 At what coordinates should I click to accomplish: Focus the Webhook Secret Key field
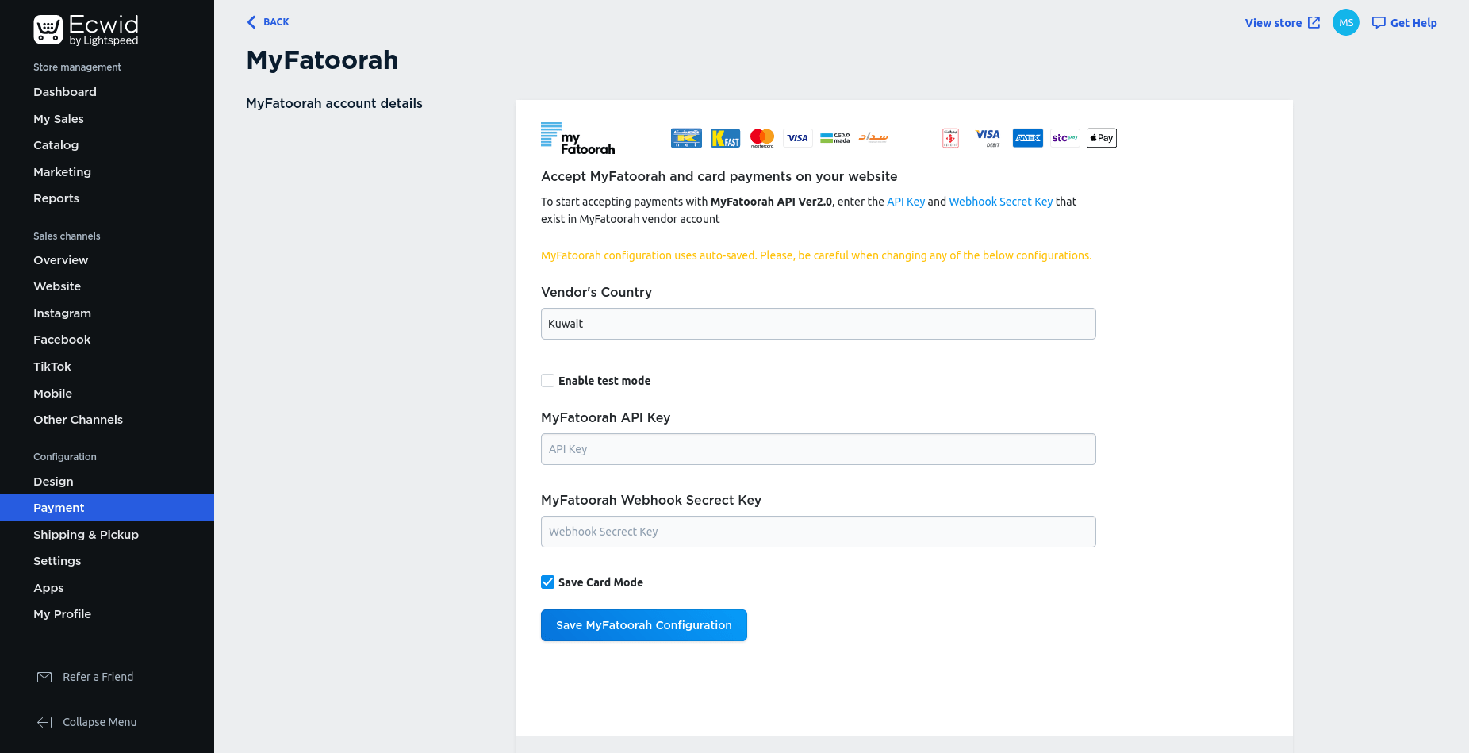point(819,532)
